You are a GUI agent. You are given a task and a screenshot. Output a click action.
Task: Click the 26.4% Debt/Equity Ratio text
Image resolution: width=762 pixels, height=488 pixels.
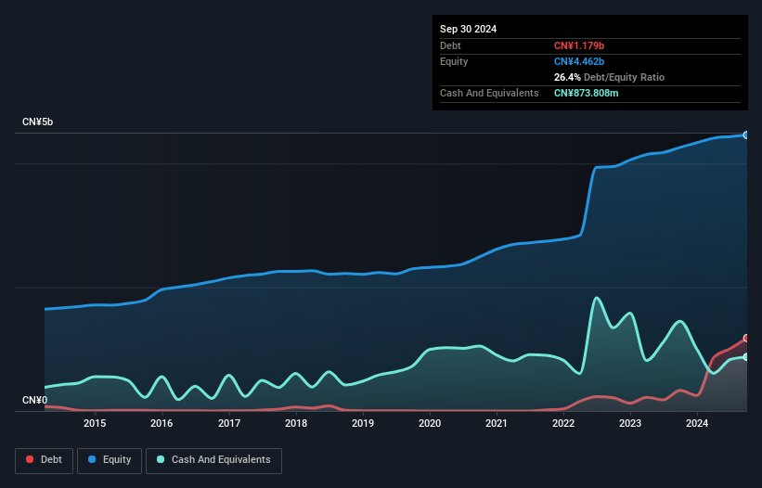click(609, 77)
